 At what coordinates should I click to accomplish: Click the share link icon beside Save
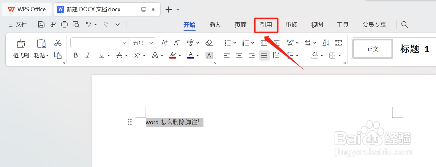(x=53, y=25)
